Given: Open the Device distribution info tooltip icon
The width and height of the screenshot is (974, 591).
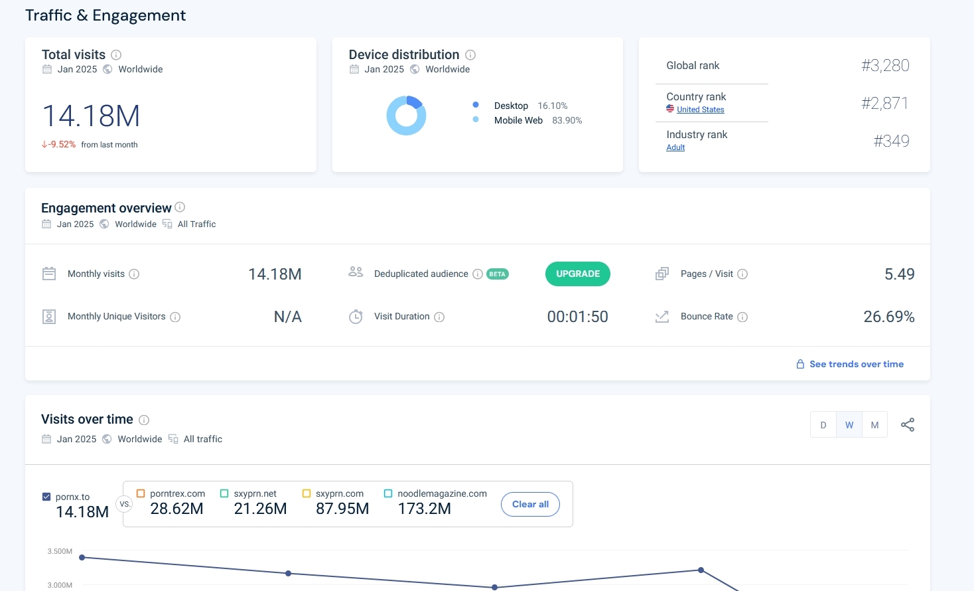Looking at the screenshot, I should pyautogui.click(x=470, y=55).
